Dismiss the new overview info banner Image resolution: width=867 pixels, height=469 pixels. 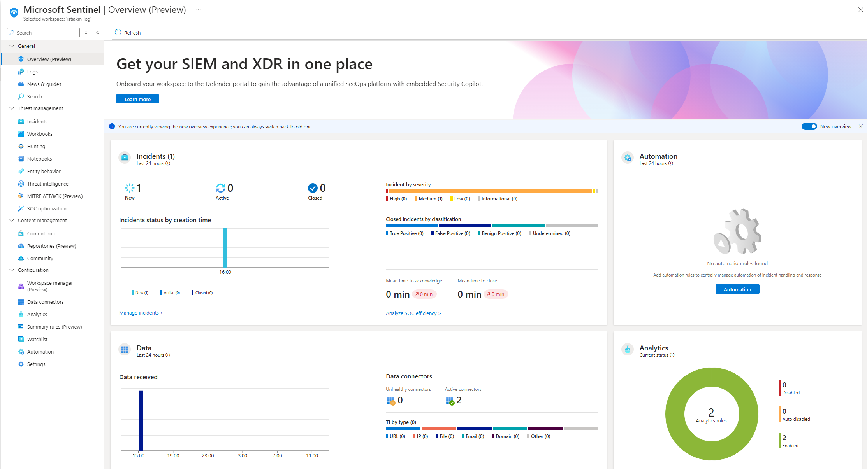click(x=861, y=126)
